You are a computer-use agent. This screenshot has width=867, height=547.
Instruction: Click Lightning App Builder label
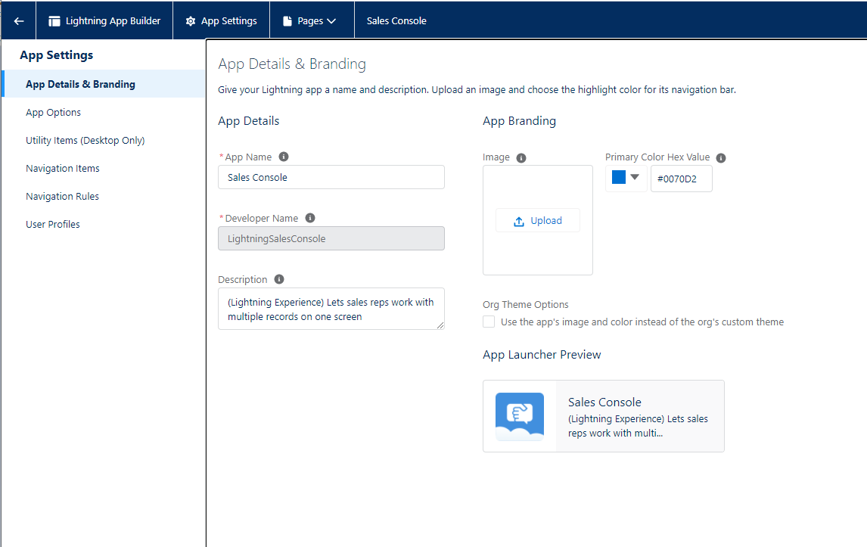coord(113,21)
